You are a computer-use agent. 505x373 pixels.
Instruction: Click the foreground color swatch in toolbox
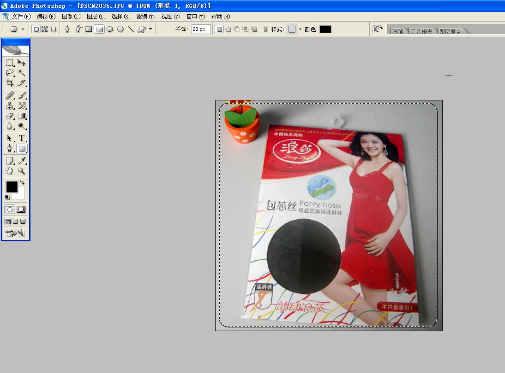[x=12, y=186]
